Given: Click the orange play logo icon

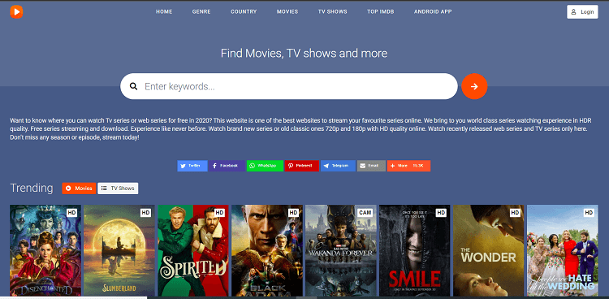Looking at the screenshot, I should click(x=16, y=11).
